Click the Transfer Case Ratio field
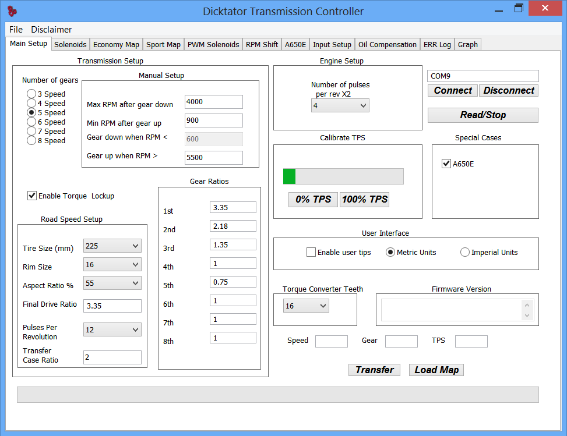The image size is (567, 436). tap(112, 357)
